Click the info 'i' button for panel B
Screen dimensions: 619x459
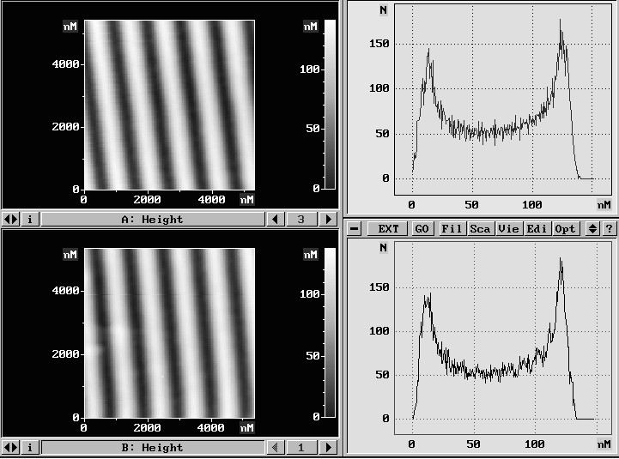[x=29, y=448]
